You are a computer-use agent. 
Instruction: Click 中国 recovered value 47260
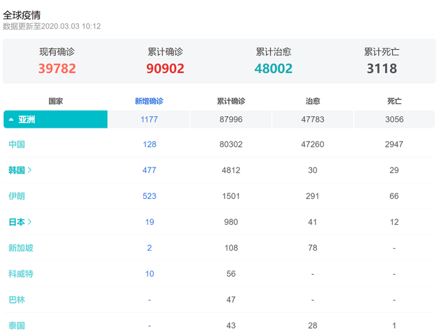click(313, 144)
